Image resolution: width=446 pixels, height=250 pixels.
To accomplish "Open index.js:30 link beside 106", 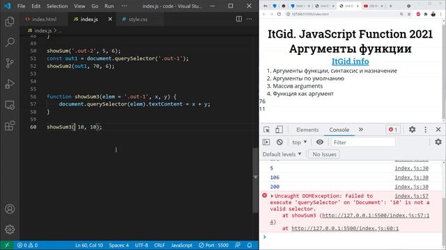I will coord(411,178).
